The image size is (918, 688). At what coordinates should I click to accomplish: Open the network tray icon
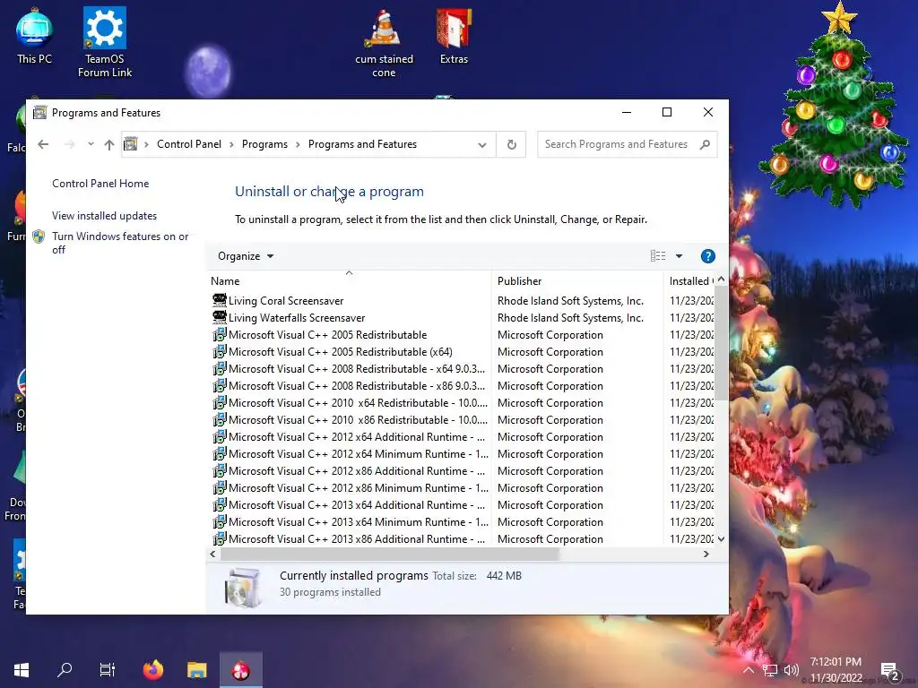[x=770, y=670]
